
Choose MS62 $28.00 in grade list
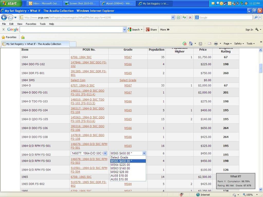(128, 172)
